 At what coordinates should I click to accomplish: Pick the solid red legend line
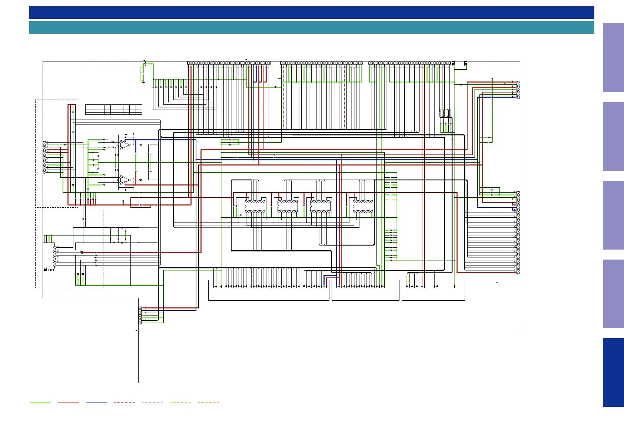tap(69, 403)
